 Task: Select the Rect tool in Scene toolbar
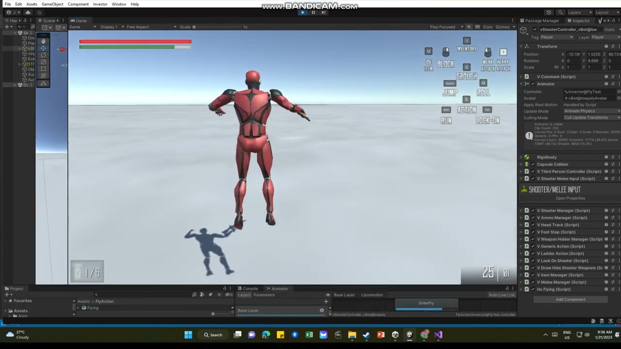pyautogui.click(x=43, y=69)
